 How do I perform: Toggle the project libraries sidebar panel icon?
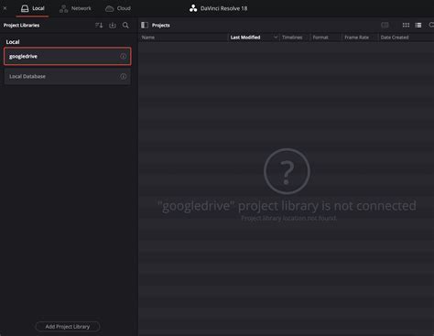coord(145,26)
